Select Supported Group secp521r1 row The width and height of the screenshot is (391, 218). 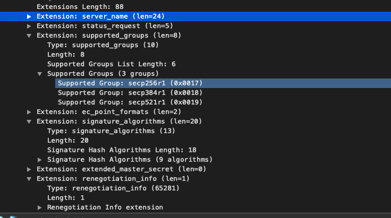[x=130, y=102]
